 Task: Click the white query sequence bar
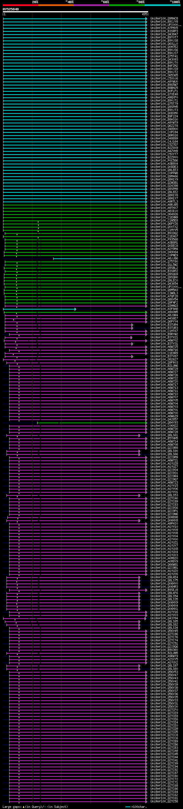click(x=75, y=11)
